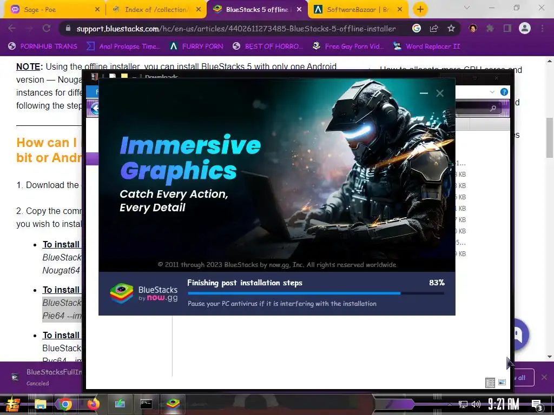Open the Extensions puzzle menu

(490, 29)
